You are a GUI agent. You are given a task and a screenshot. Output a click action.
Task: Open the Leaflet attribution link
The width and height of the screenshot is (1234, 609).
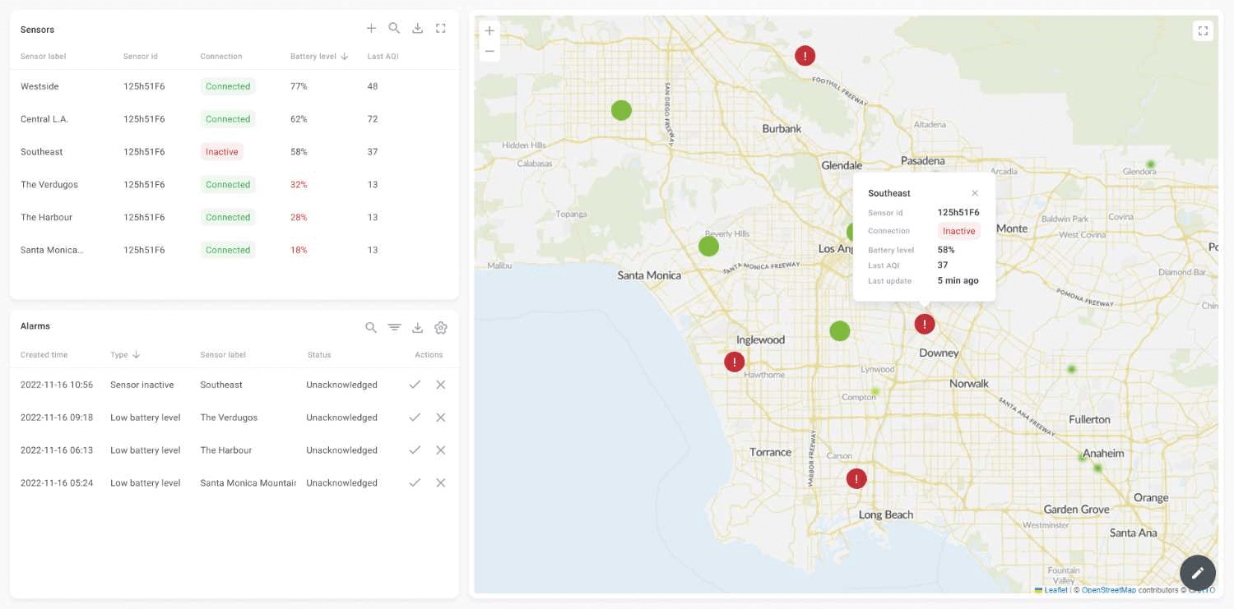tap(1055, 589)
